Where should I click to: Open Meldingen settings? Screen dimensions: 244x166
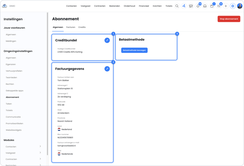pos(11,41)
